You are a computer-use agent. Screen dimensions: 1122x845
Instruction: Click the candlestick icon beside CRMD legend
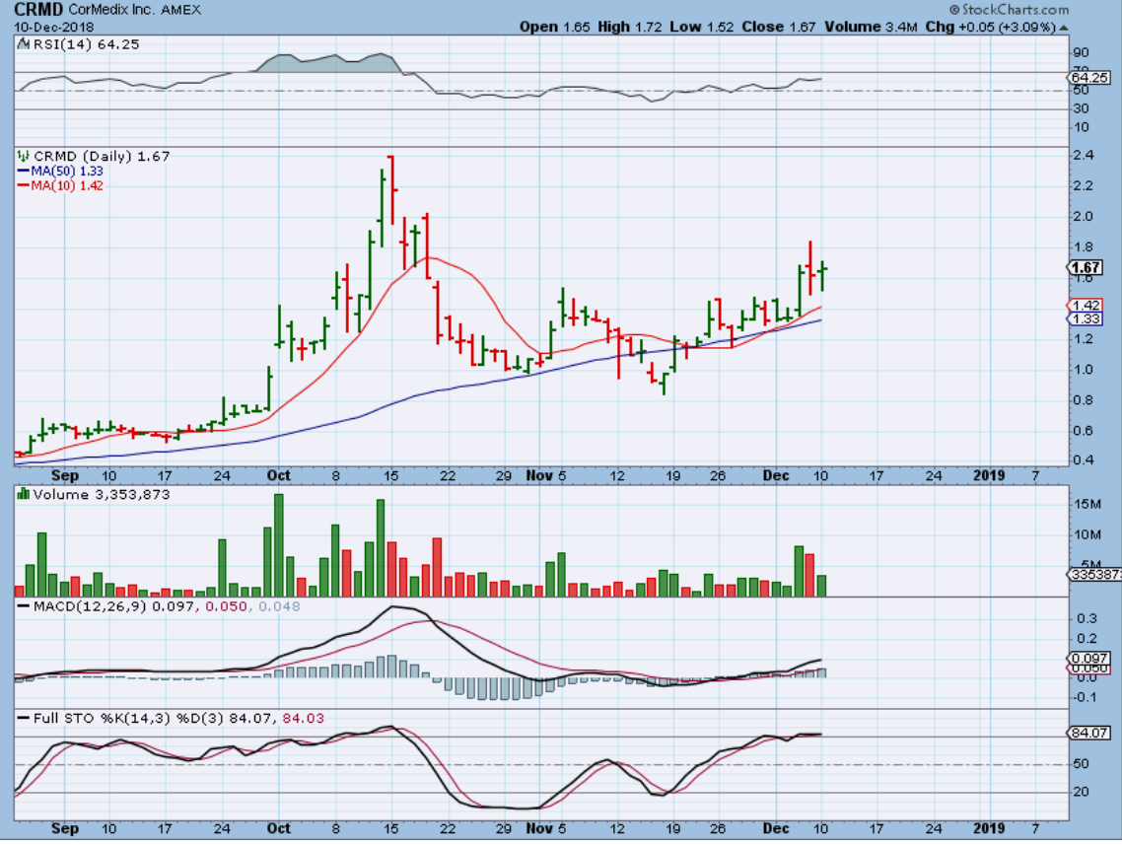coord(24,156)
